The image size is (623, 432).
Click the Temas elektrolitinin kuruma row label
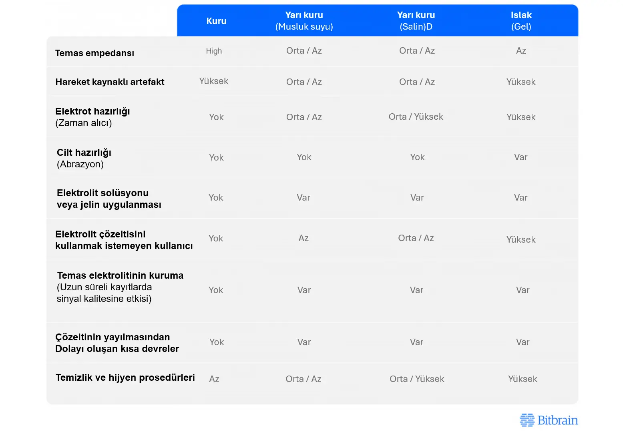[x=120, y=287]
